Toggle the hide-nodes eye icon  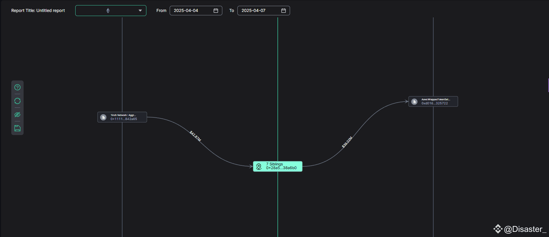click(17, 115)
